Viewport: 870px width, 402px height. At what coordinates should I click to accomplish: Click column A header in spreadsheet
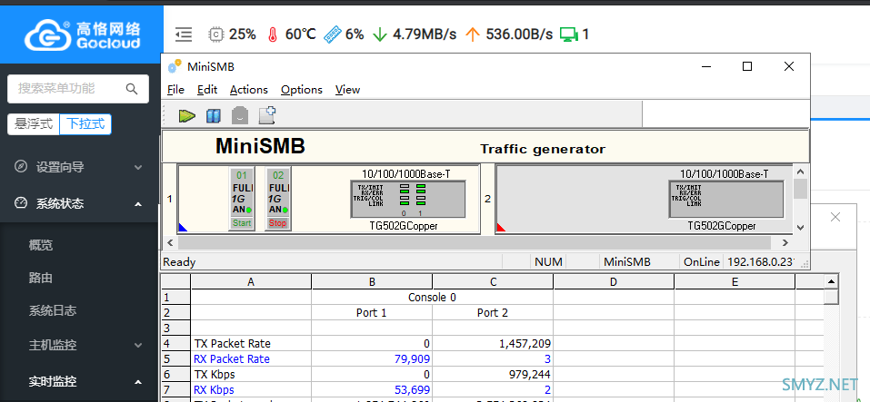click(251, 282)
